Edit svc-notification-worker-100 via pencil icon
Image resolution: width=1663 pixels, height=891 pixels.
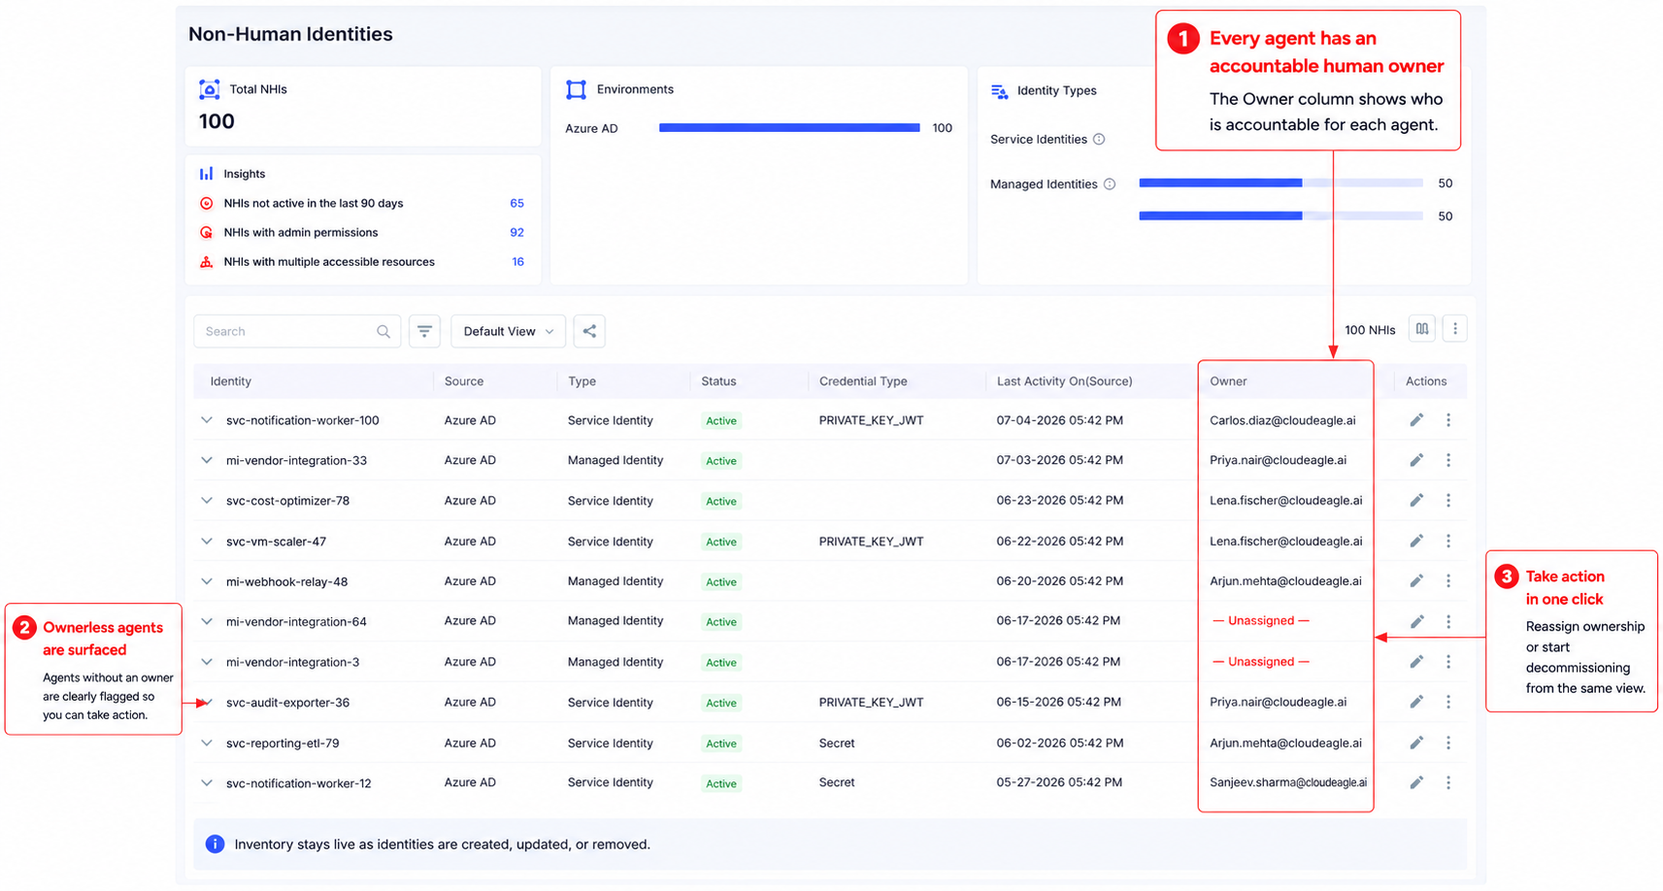pos(1416,420)
